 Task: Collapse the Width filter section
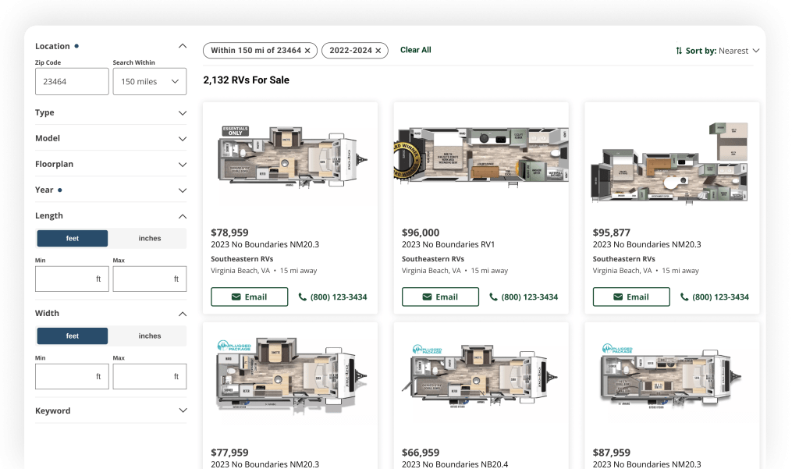pos(183,314)
